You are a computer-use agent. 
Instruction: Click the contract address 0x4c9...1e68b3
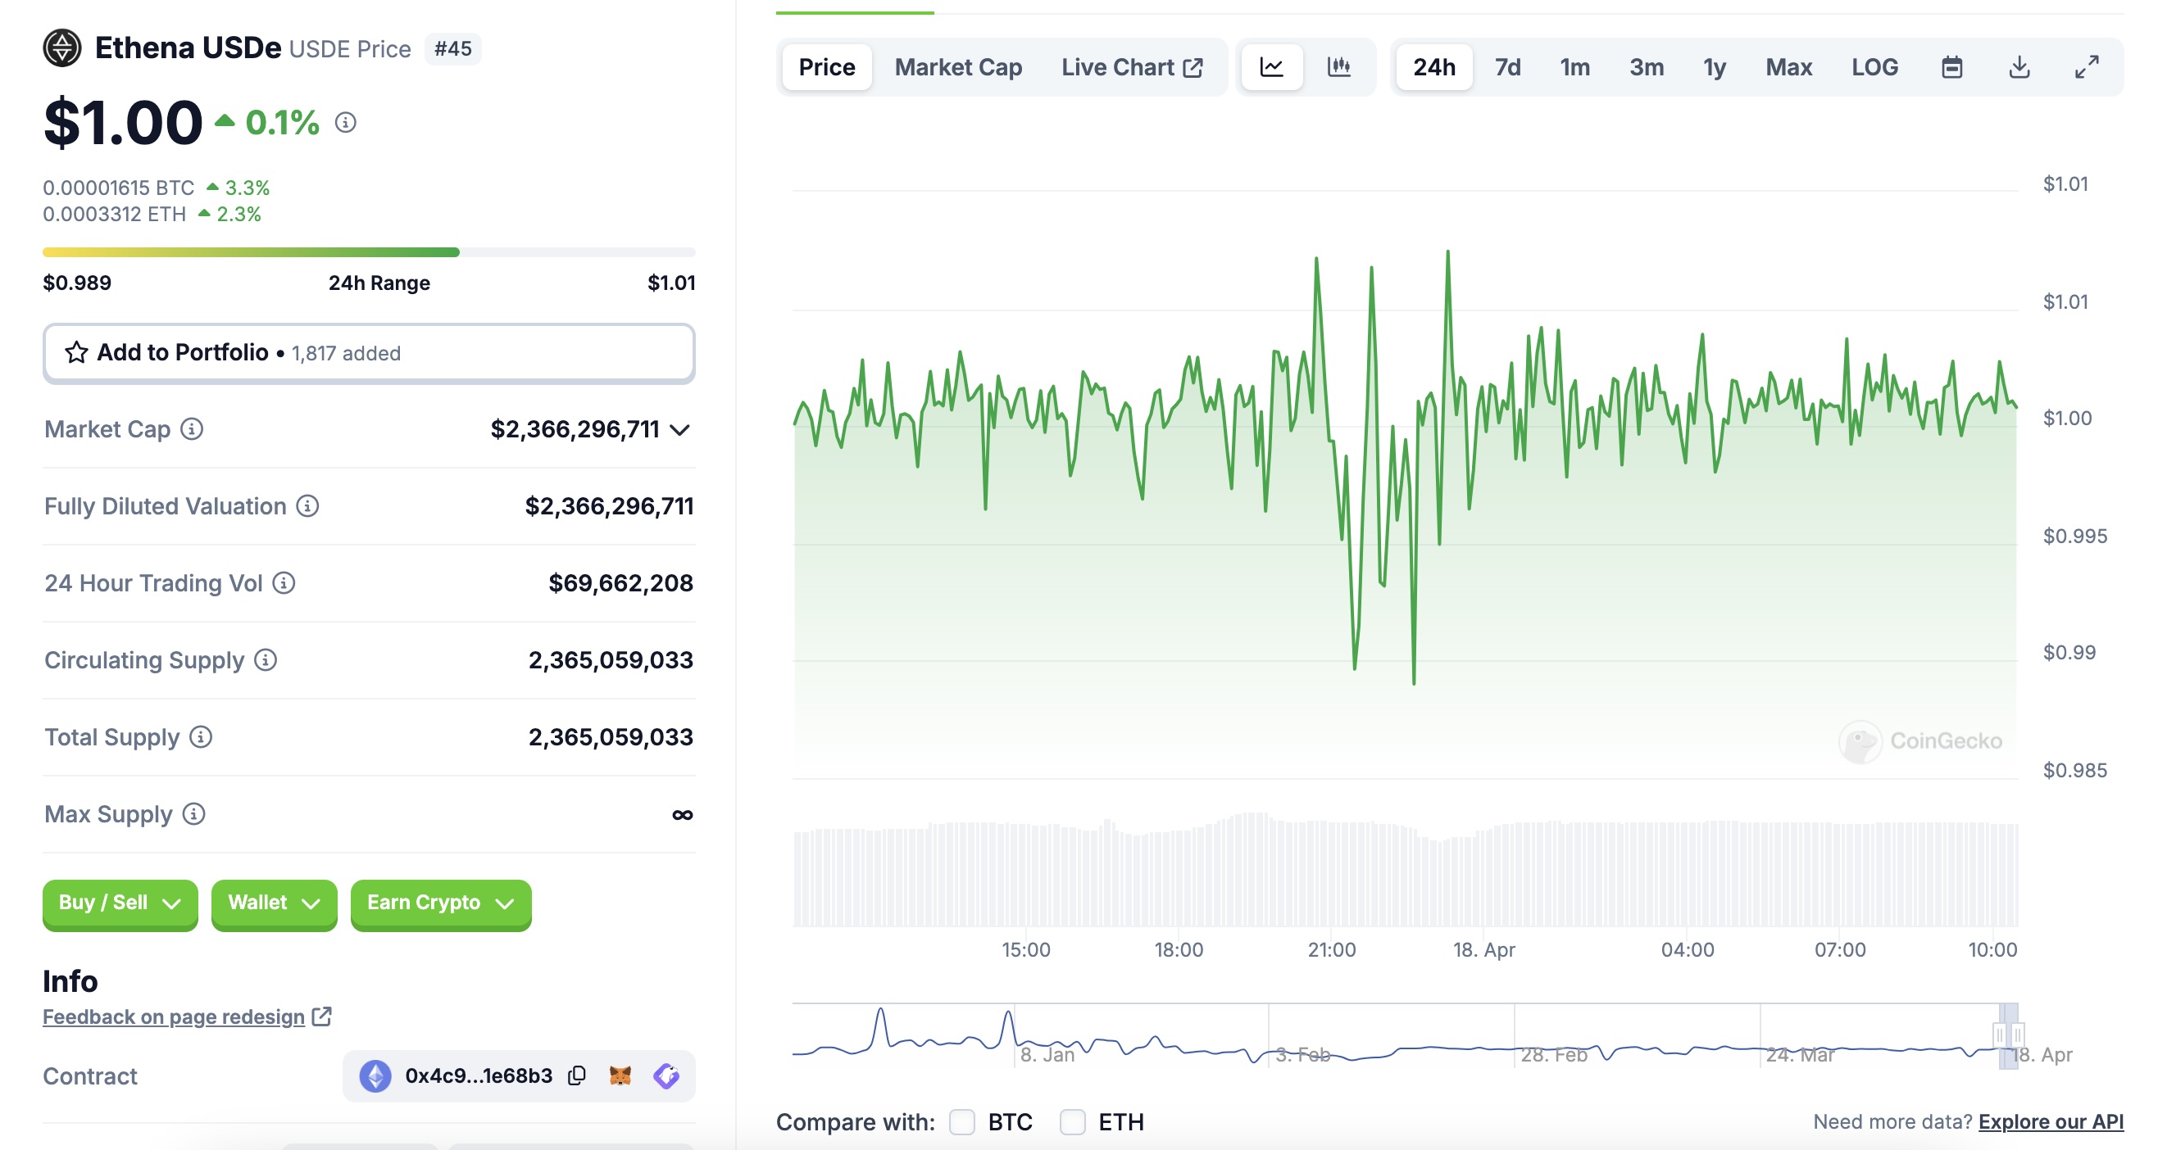coord(479,1076)
